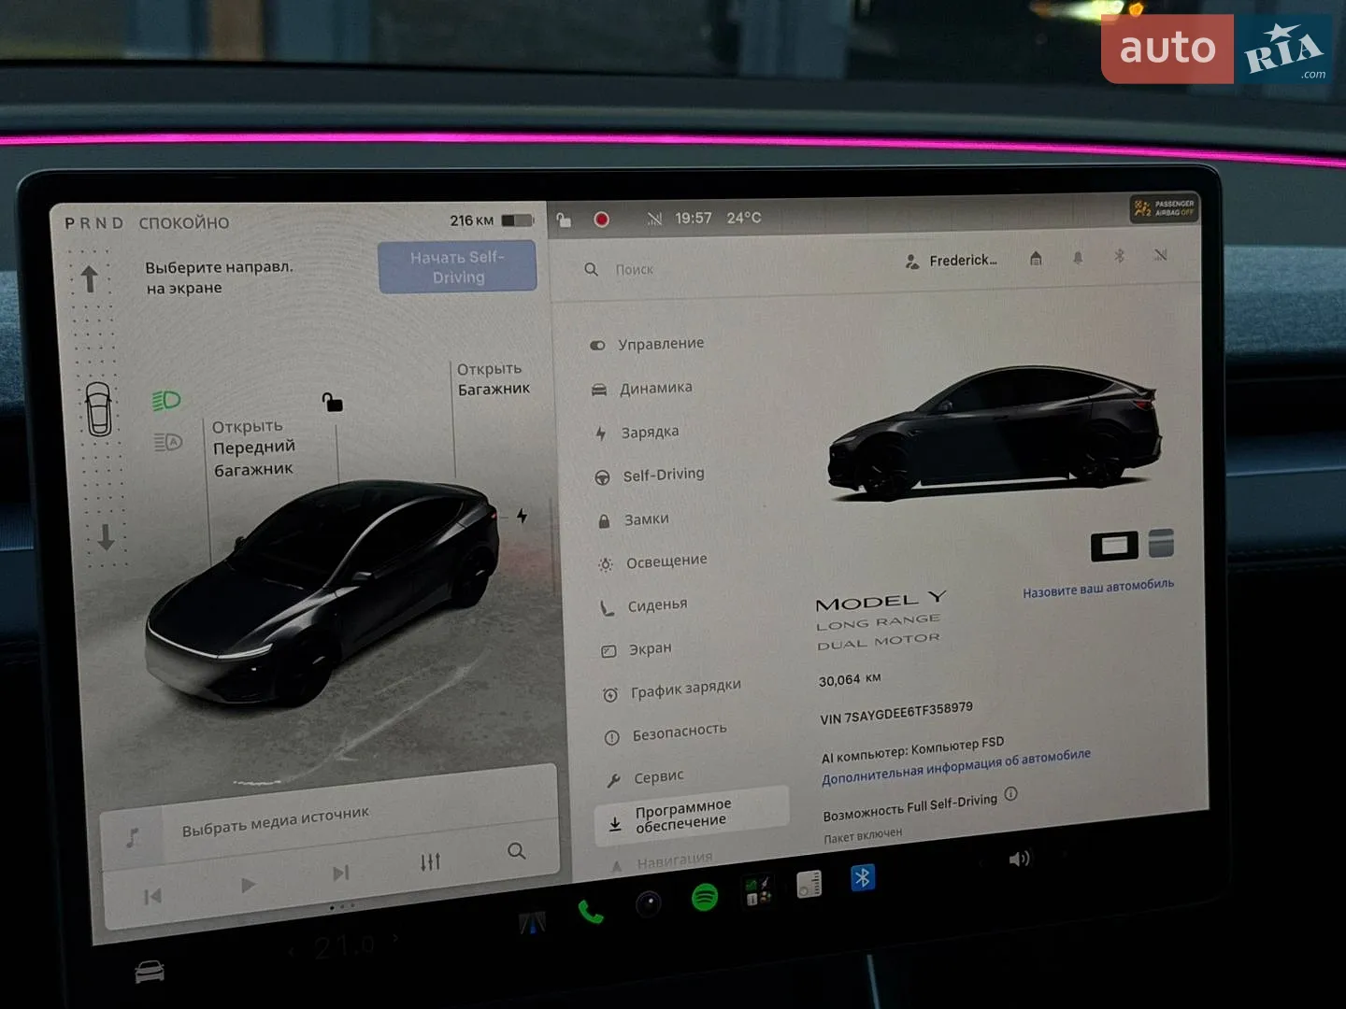This screenshot has height=1009, width=1346.
Task: Open notifications bell icon
Action: 1078,257
